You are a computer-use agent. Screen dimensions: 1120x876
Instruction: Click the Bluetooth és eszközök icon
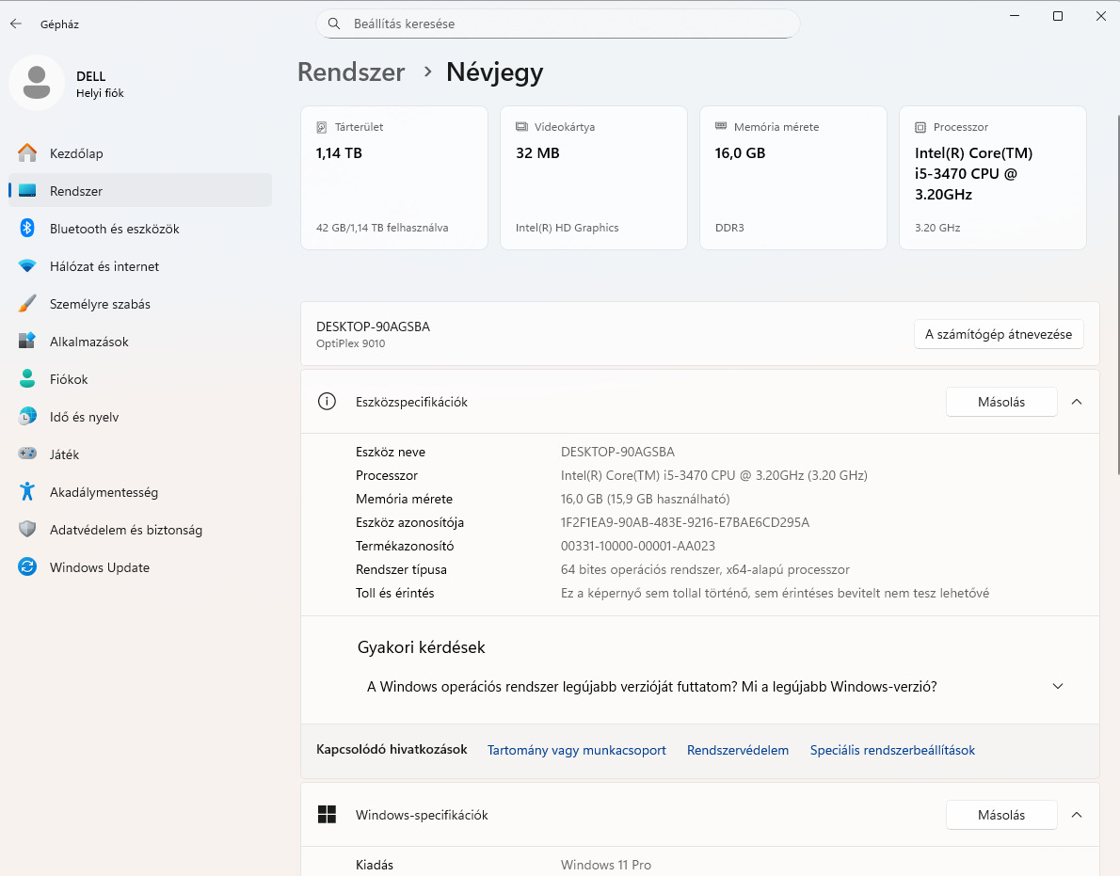[27, 229]
